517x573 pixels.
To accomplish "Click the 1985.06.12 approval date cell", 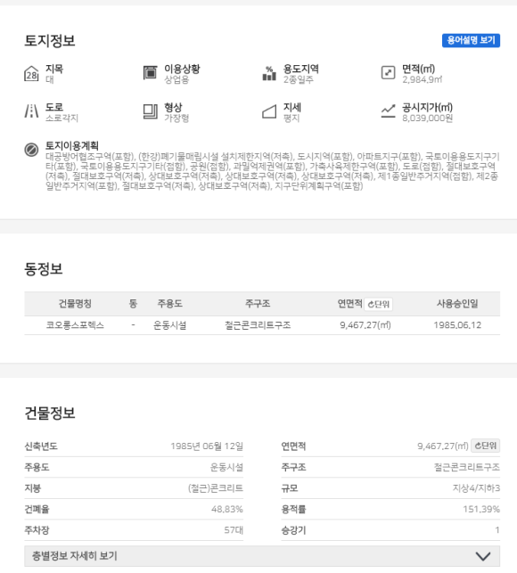I will pos(457,325).
